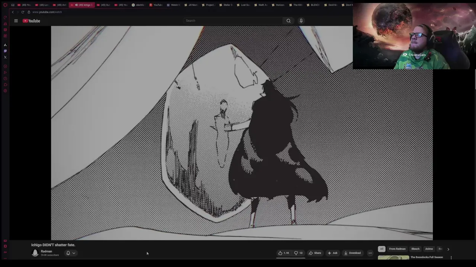Viewport: 476px width, 267px height.
Task: Select the 'Anime' filter chip
Action: pos(429,249)
